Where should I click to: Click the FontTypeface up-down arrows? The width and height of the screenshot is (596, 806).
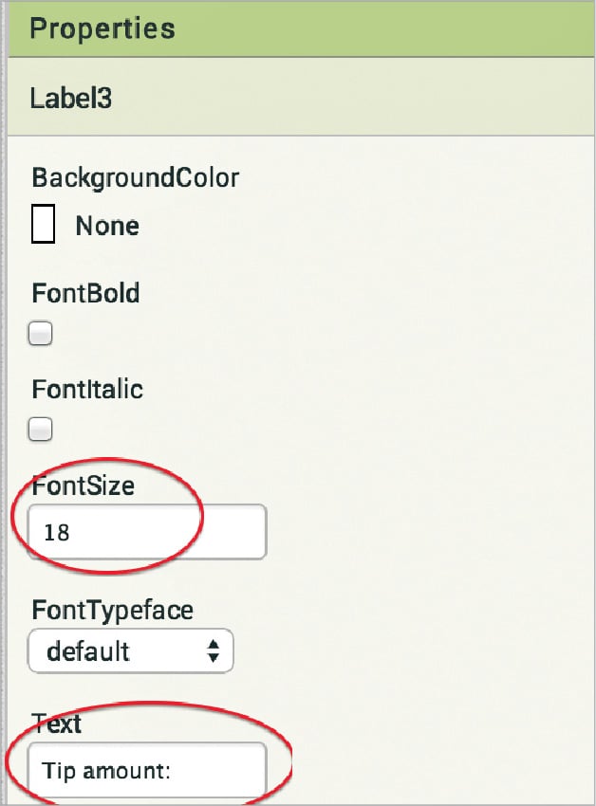214,651
